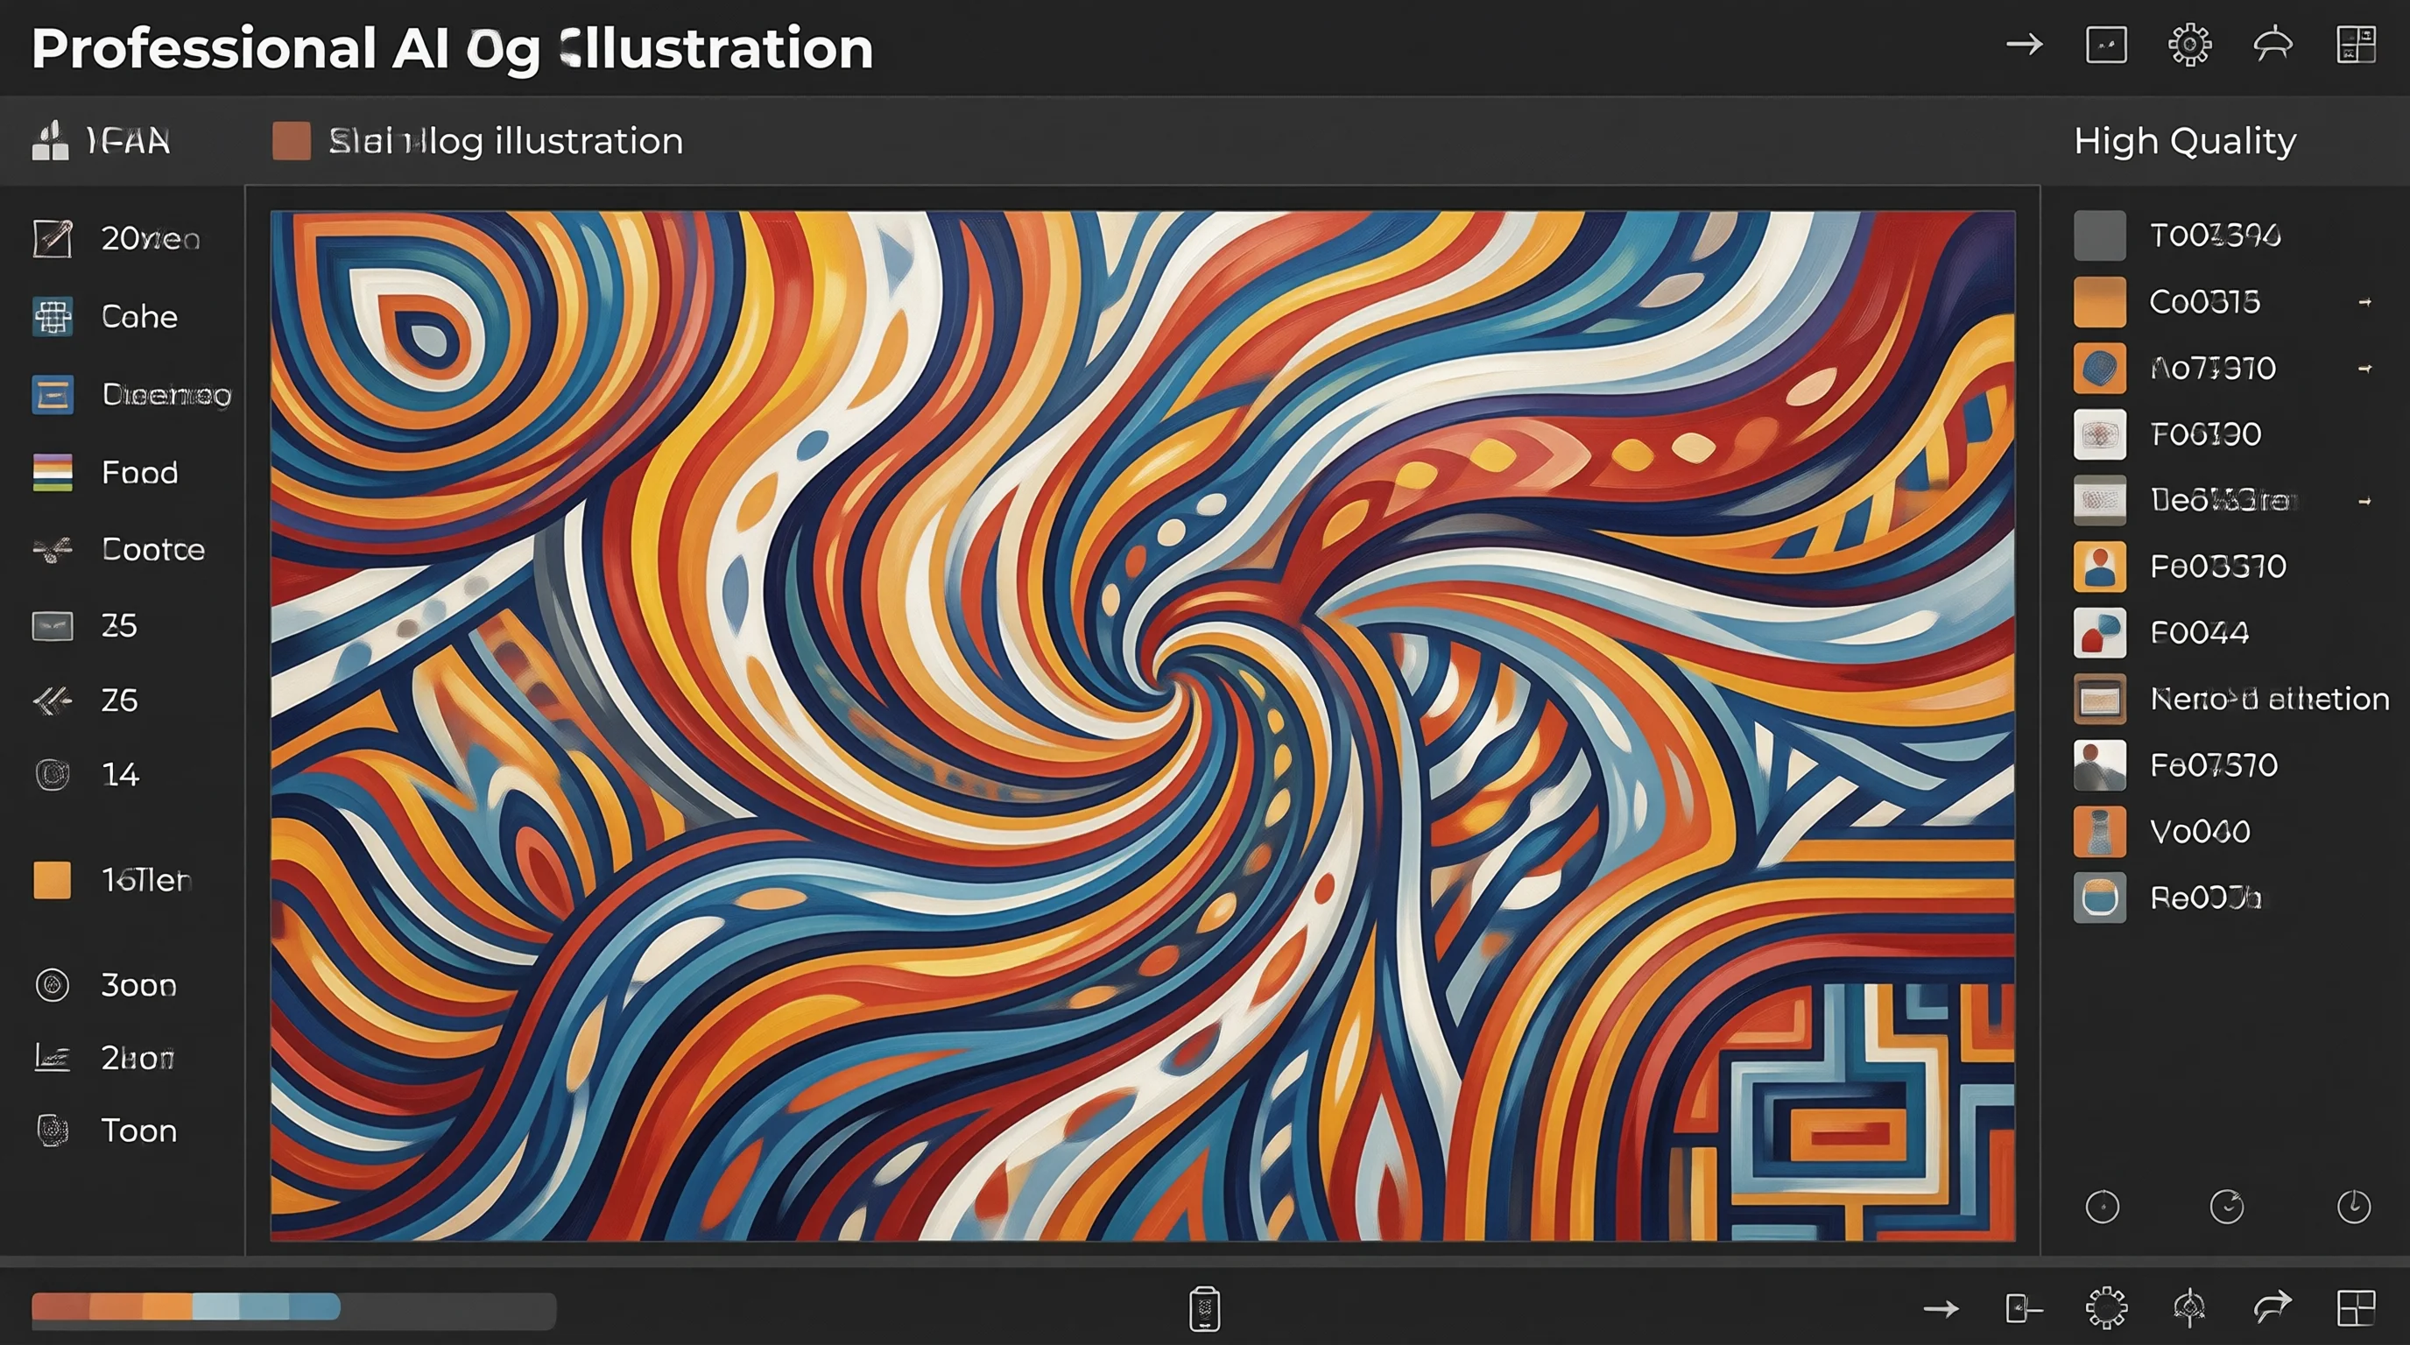
Task: Open the IFAN tab at top left
Action: (x=101, y=141)
